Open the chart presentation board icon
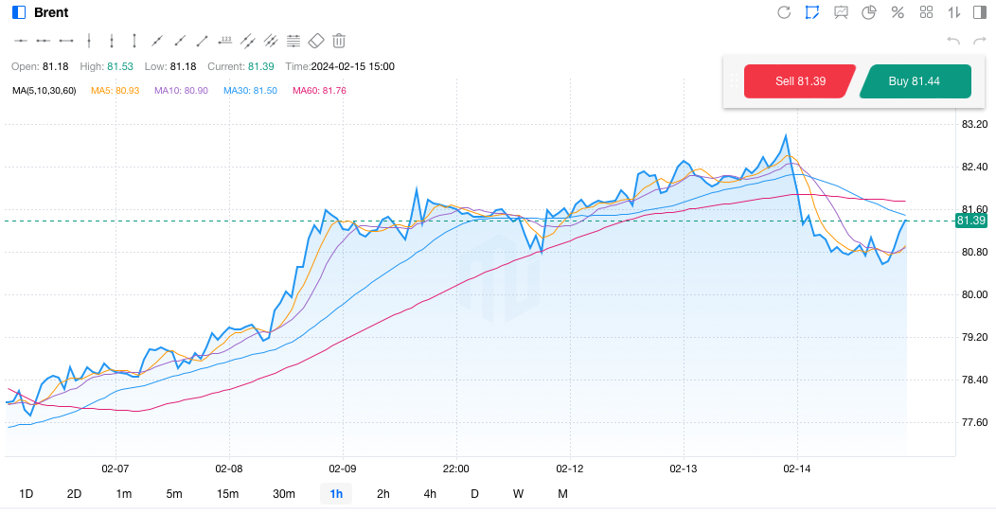Image resolution: width=996 pixels, height=513 pixels. 841,12
